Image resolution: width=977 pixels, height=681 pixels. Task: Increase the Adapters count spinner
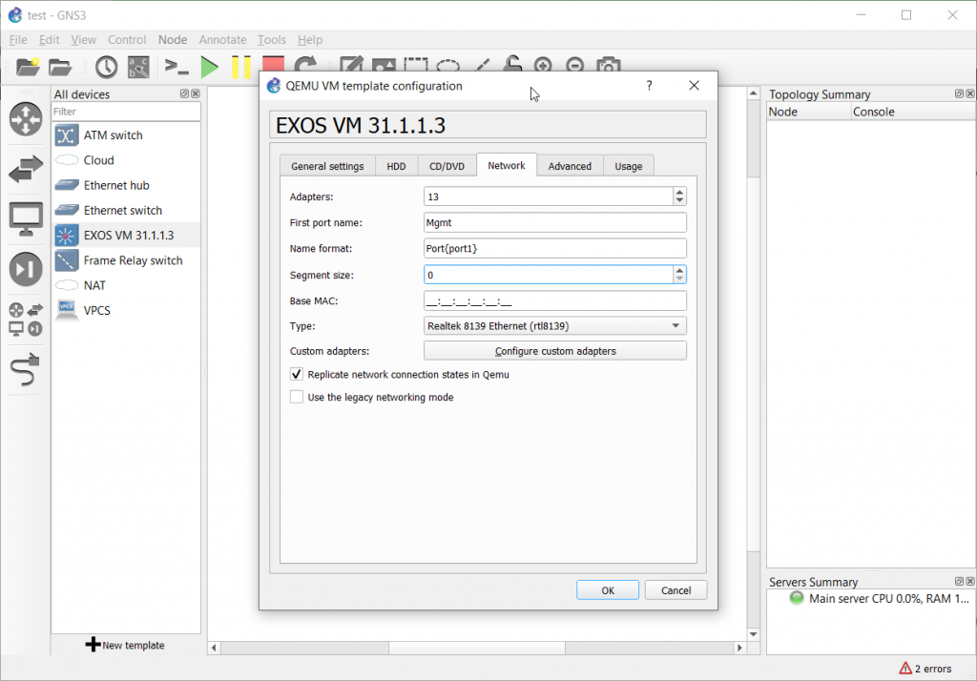(x=679, y=192)
